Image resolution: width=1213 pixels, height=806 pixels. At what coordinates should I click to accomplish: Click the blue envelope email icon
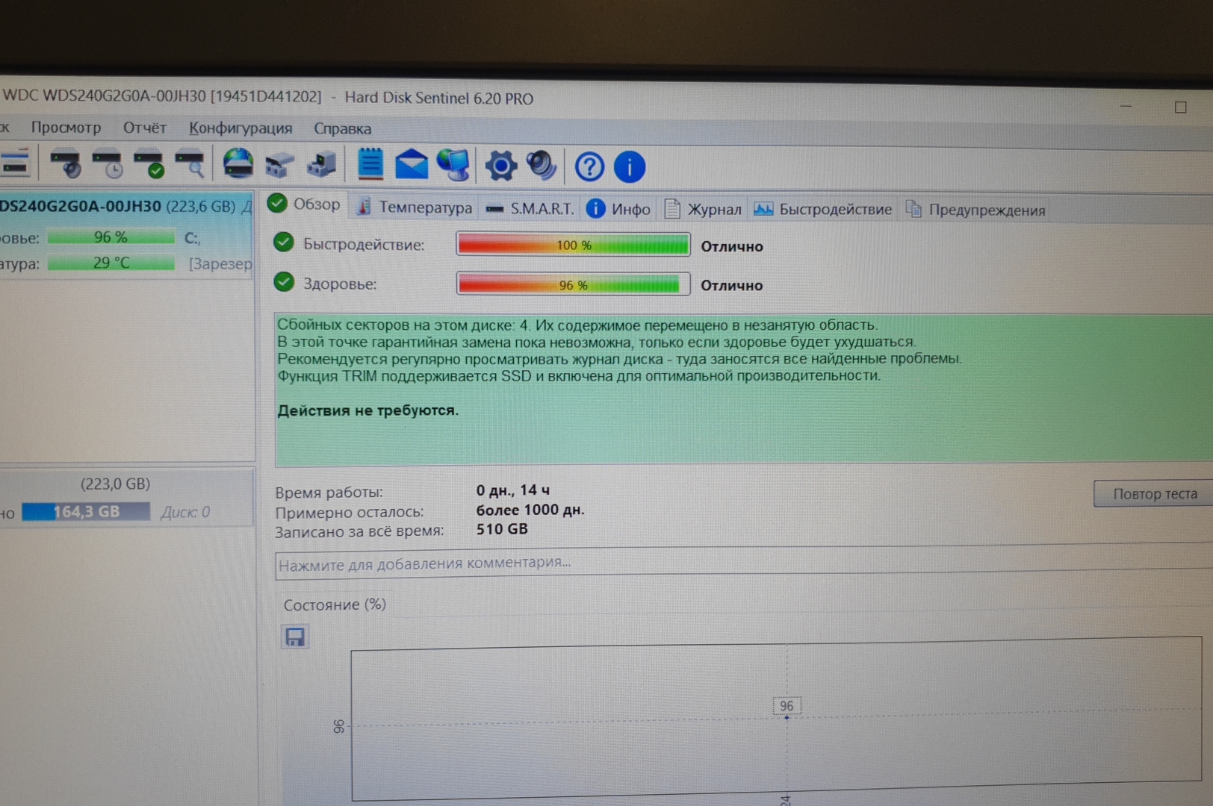[411, 165]
